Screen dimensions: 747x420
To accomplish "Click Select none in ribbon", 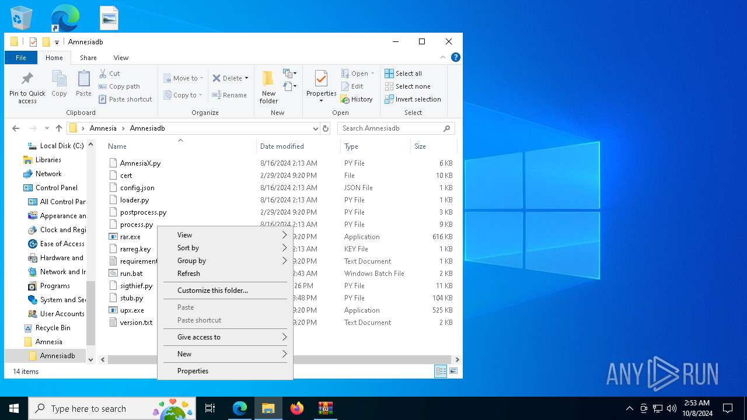I will coord(407,86).
